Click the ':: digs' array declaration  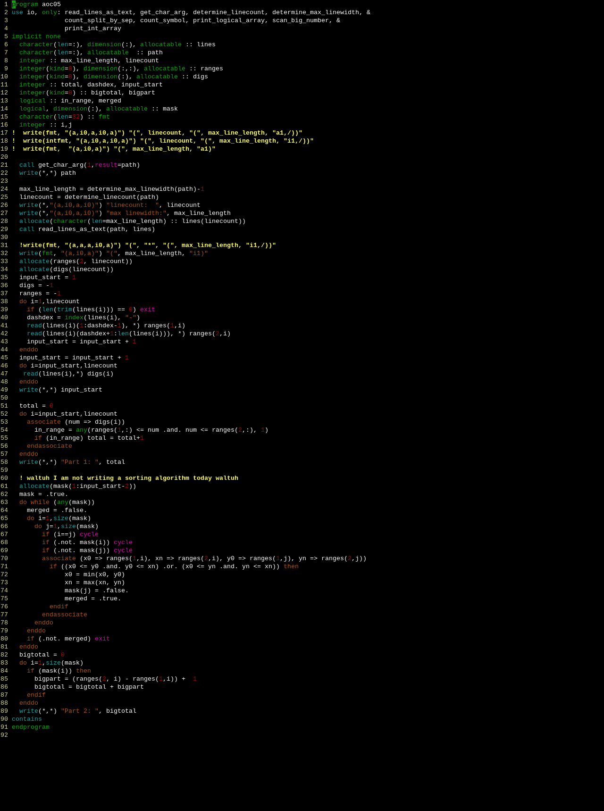(195, 77)
